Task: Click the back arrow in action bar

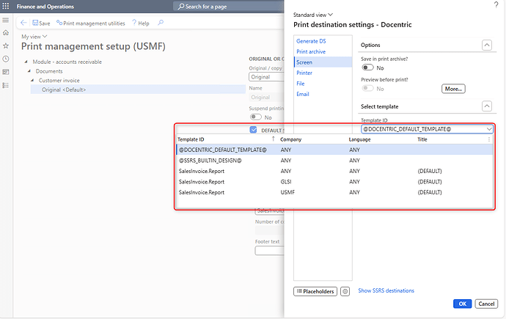Action: [23, 23]
